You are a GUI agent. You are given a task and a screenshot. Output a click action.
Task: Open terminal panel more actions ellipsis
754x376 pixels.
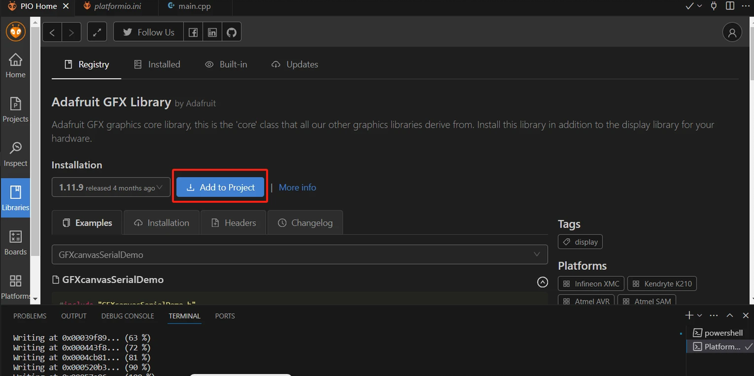click(714, 315)
